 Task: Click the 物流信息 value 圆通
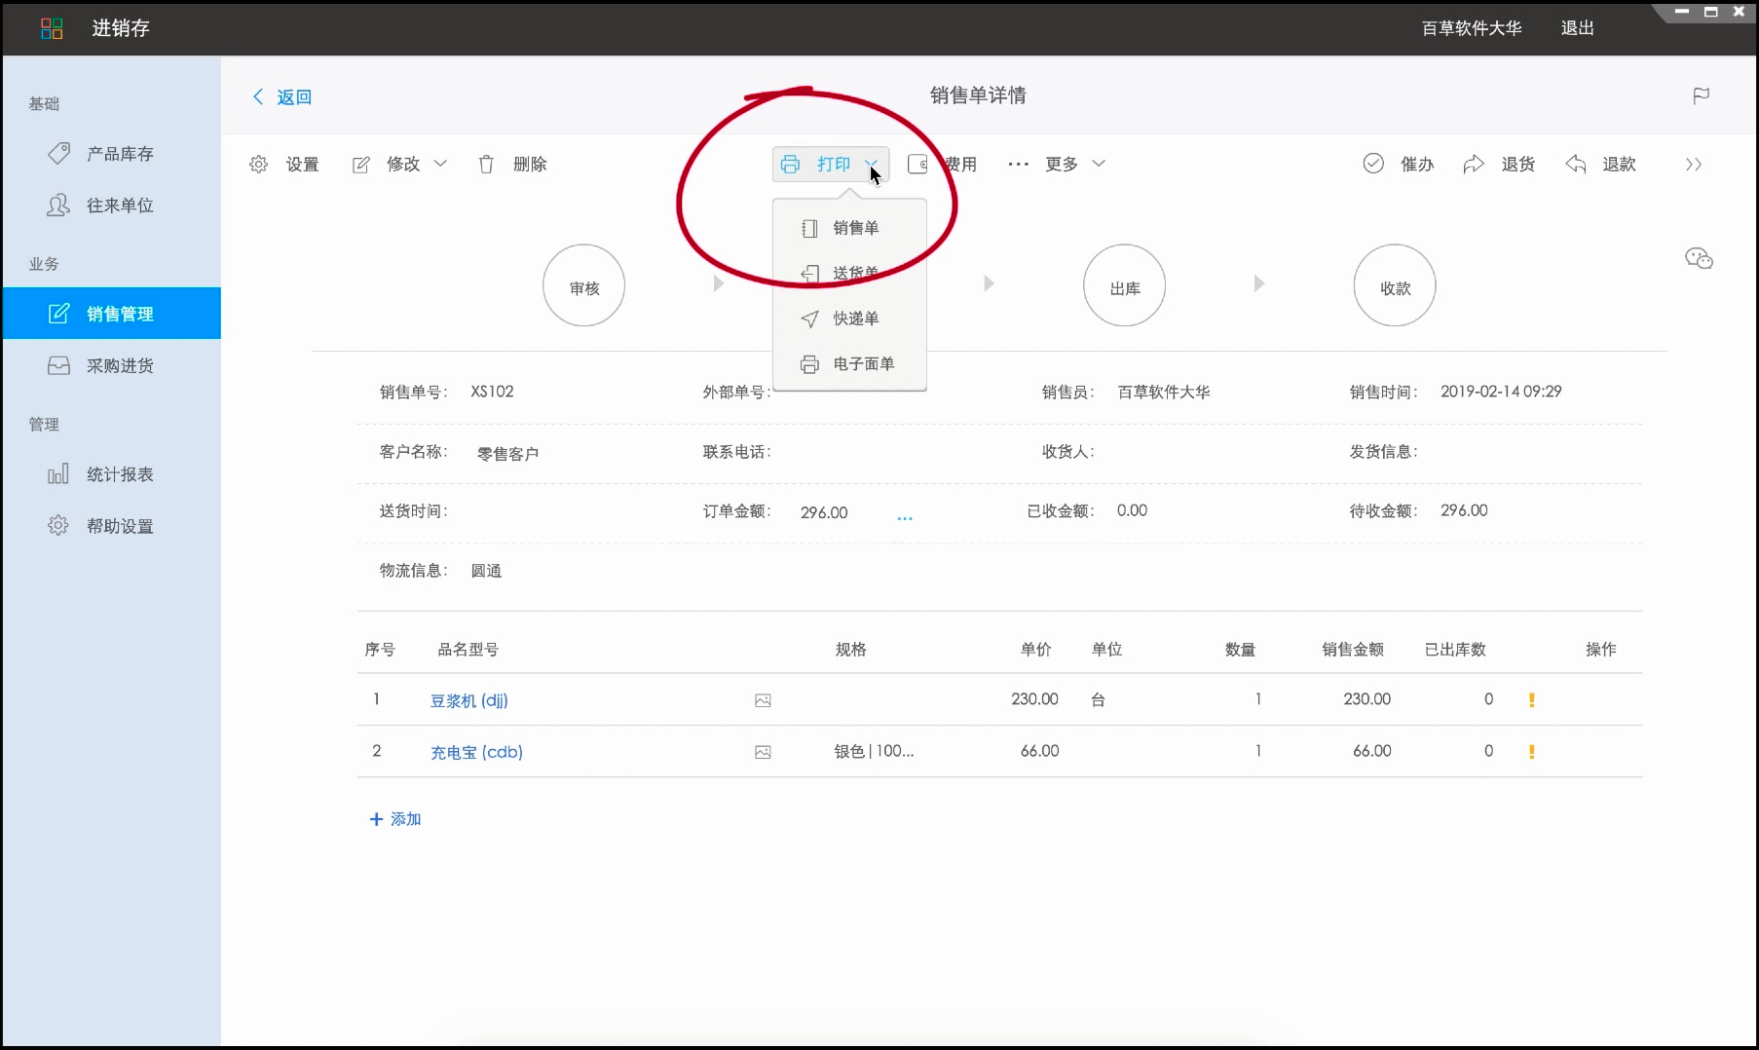click(x=486, y=571)
